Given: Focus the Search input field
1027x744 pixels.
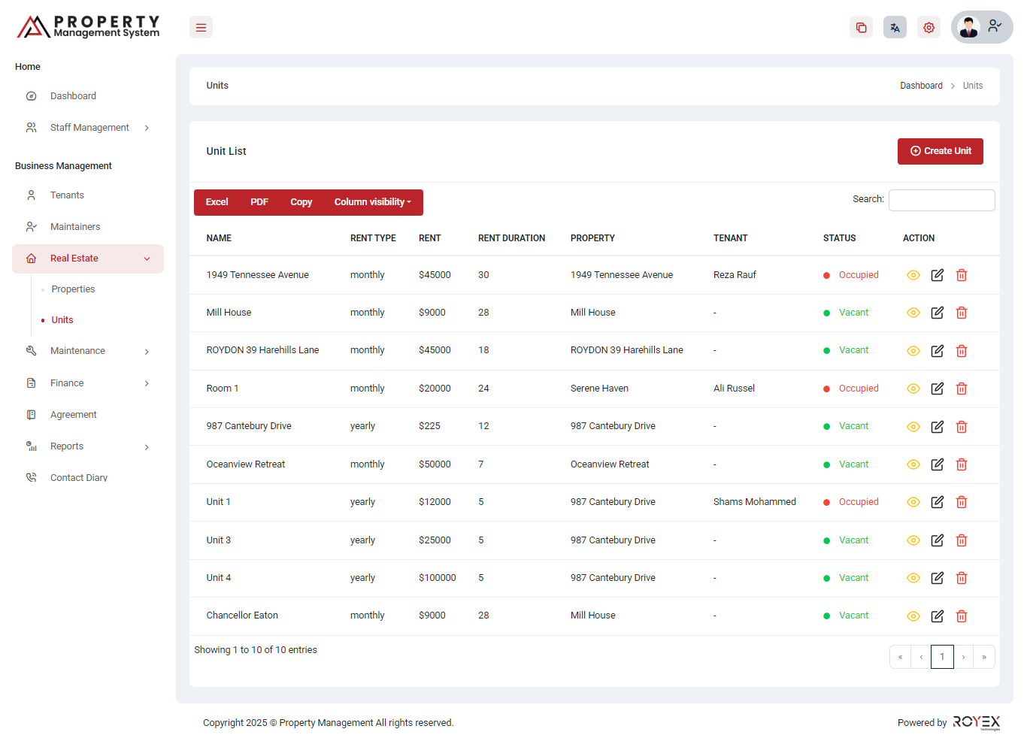Looking at the screenshot, I should [x=941, y=200].
